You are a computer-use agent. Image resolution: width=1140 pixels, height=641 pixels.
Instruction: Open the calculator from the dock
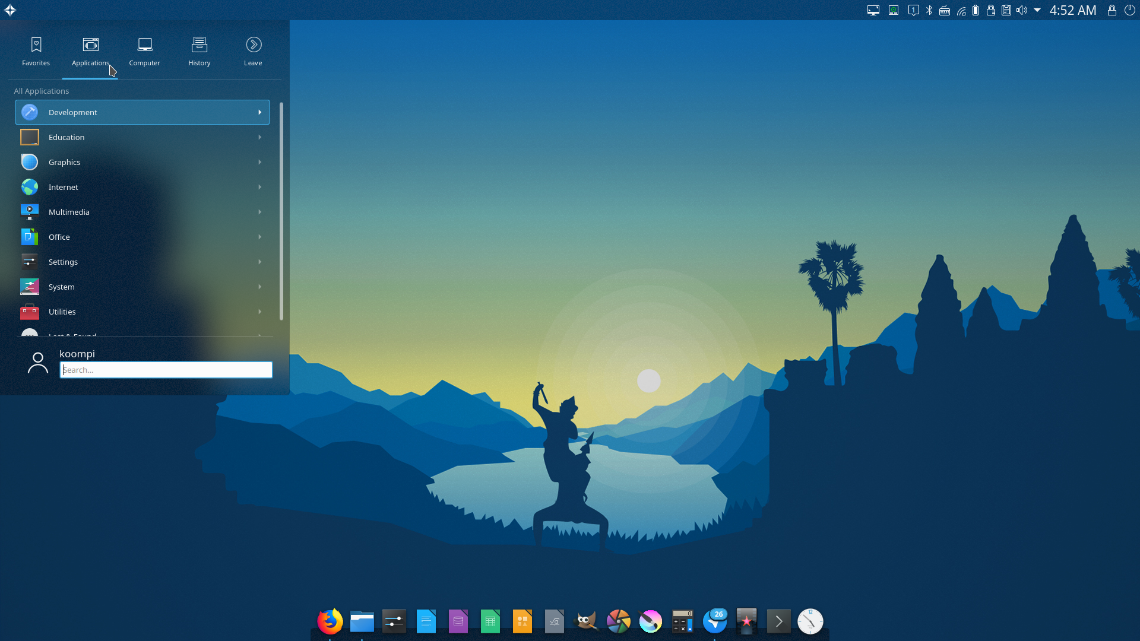click(683, 621)
